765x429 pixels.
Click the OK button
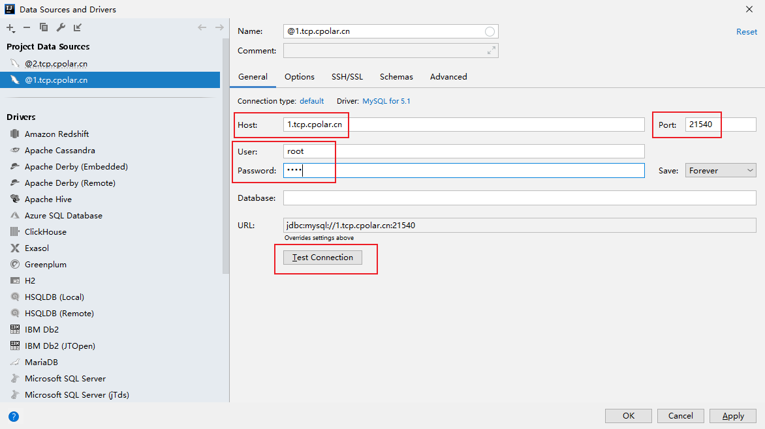pos(629,416)
